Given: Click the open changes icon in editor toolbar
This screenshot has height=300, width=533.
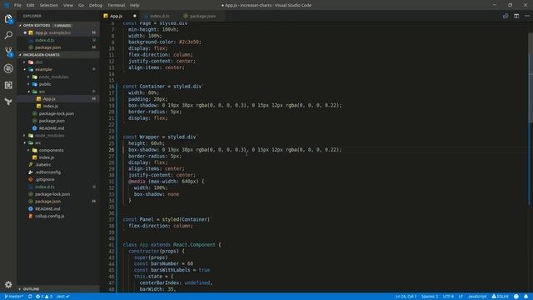Looking at the screenshot, I should pos(506,16).
